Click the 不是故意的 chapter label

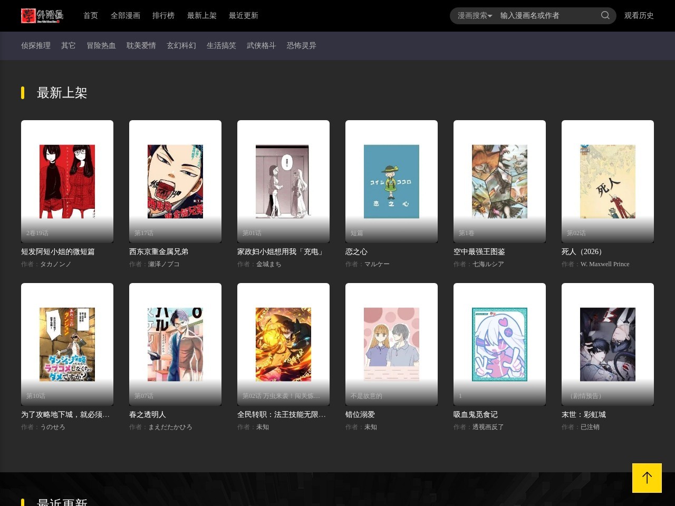[x=367, y=396]
